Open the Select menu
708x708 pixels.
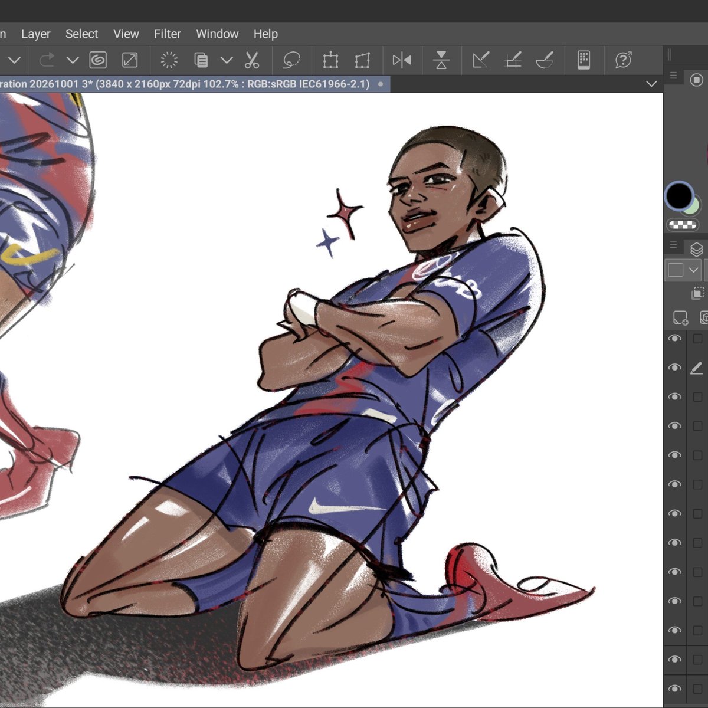coord(81,34)
